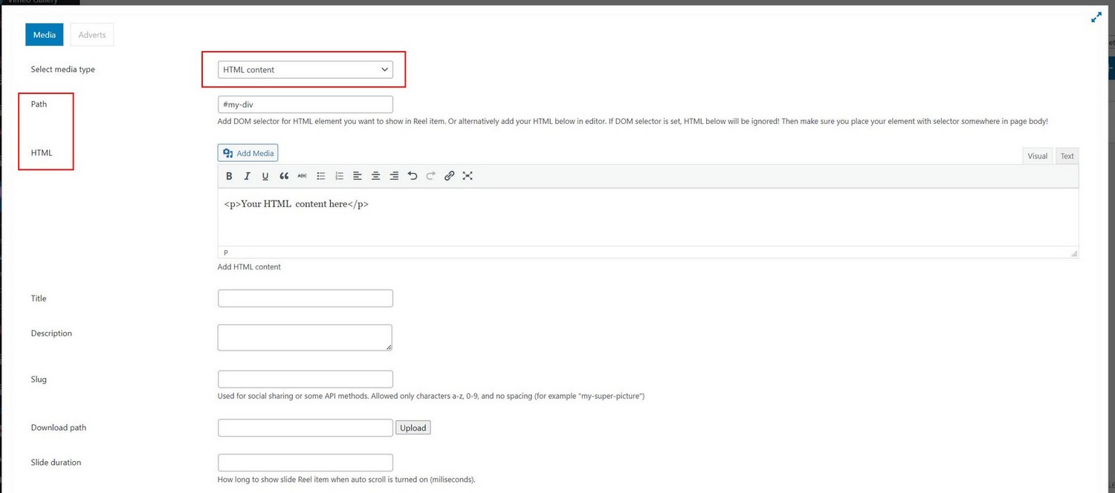Insert a blockquote

pos(284,176)
